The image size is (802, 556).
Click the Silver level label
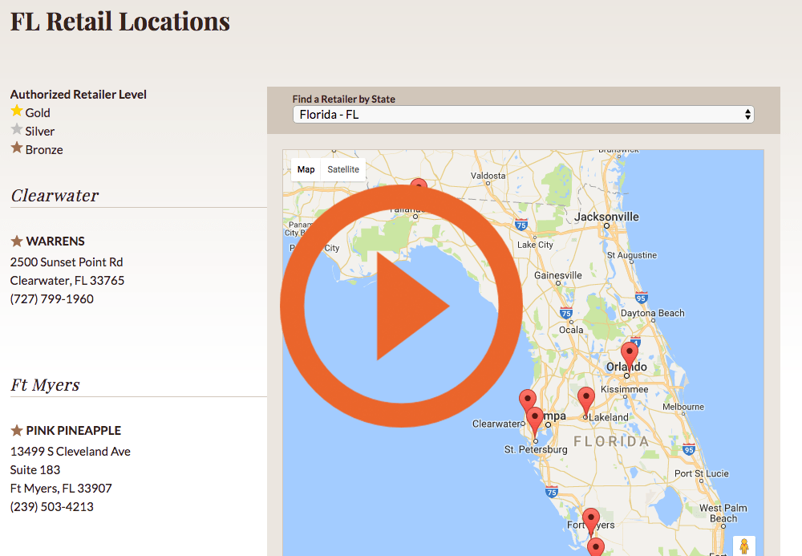(x=40, y=131)
